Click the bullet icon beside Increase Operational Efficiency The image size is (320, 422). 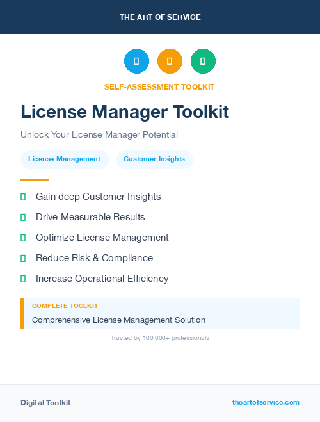23,279
